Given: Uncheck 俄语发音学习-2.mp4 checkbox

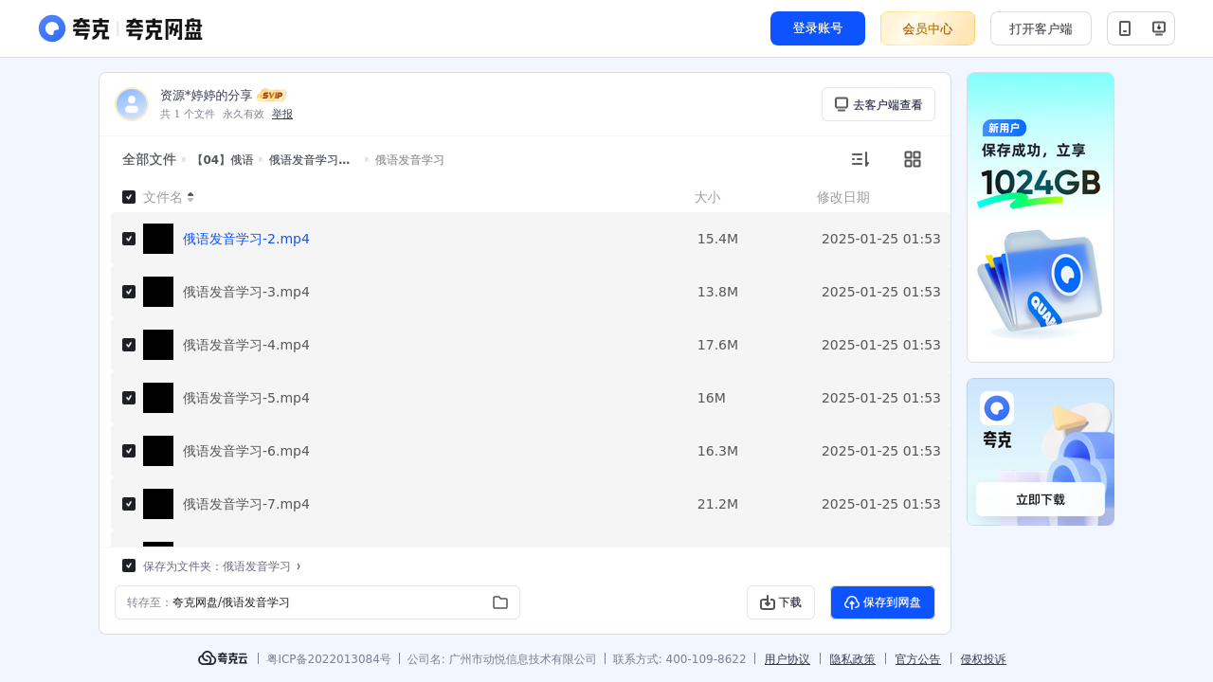Looking at the screenshot, I should pyautogui.click(x=129, y=239).
